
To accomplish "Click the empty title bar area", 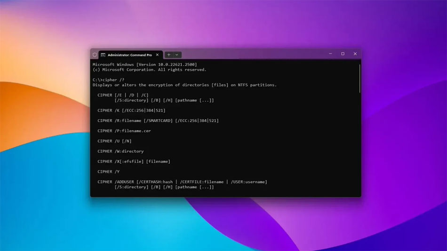I will (254, 54).
